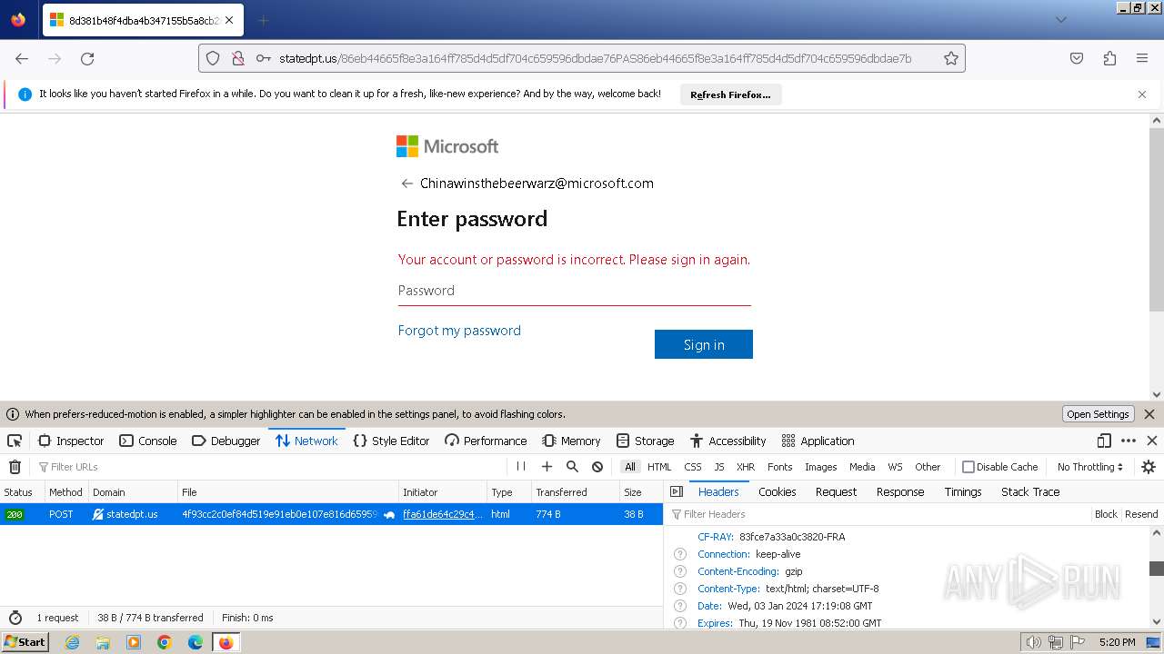The width and height of the screenshot is (1164, 654).
Task: Open the Memory panel
Action: click(571, 441)
